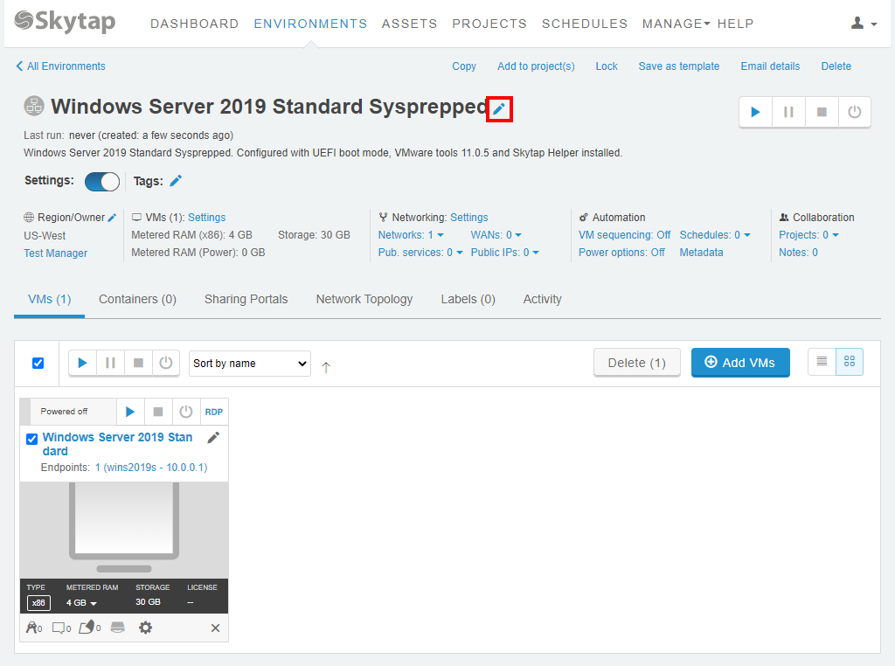This screenshot has height=666, width=895.
Task: Expand Projects: 0 dropdown
Action: click(808, 235)
